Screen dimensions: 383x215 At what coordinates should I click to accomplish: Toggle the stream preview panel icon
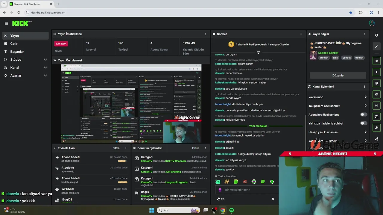376,61
